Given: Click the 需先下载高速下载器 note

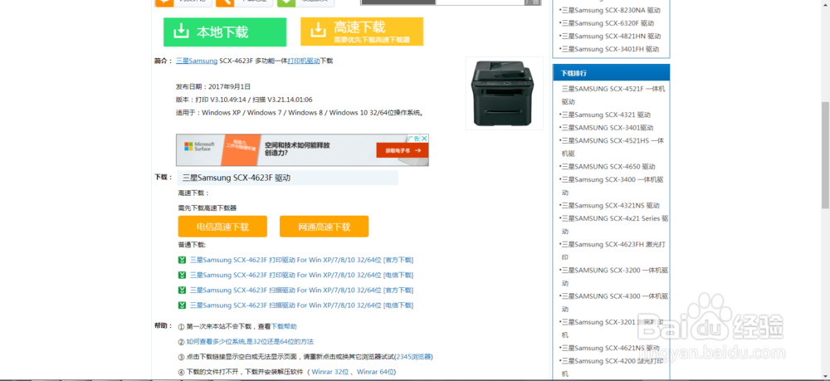Looking at the screenshot, I should pos(207,208).
